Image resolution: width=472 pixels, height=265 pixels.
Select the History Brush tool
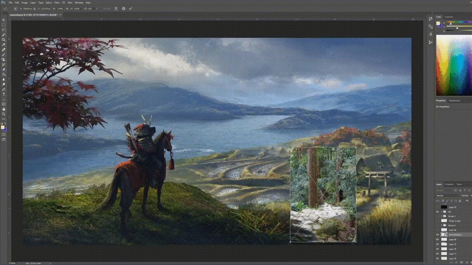tap(4, 64)
